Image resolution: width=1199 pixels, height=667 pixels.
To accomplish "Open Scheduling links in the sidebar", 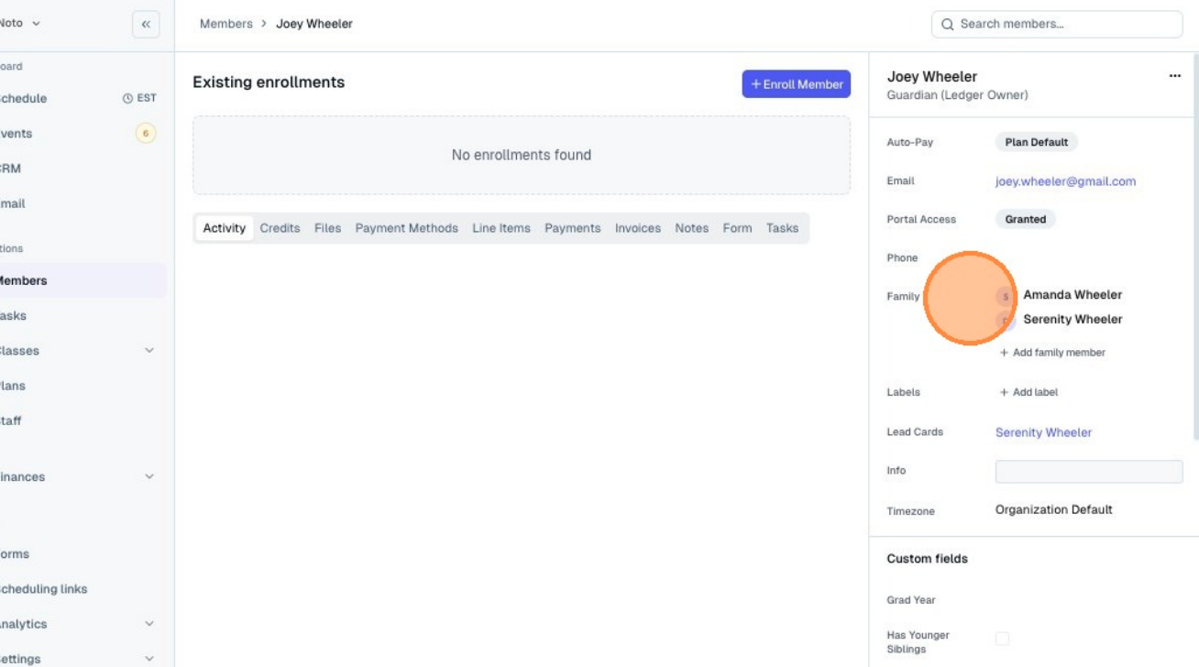I will pyautogui.click(x=44, y=589).
